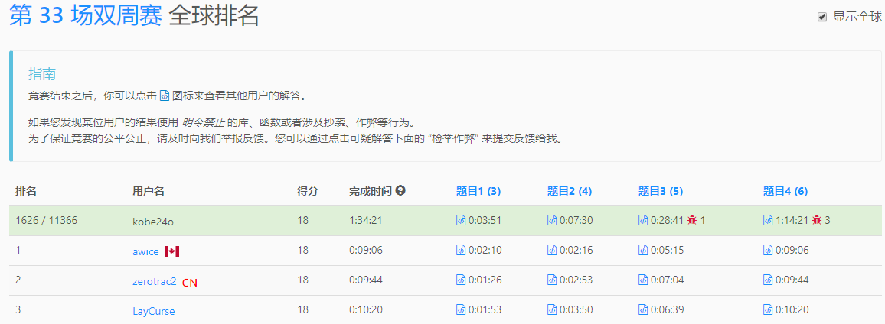885x324 pixels.
Task: Show help for 完成时间 question mark
Action: coord(400,190)
